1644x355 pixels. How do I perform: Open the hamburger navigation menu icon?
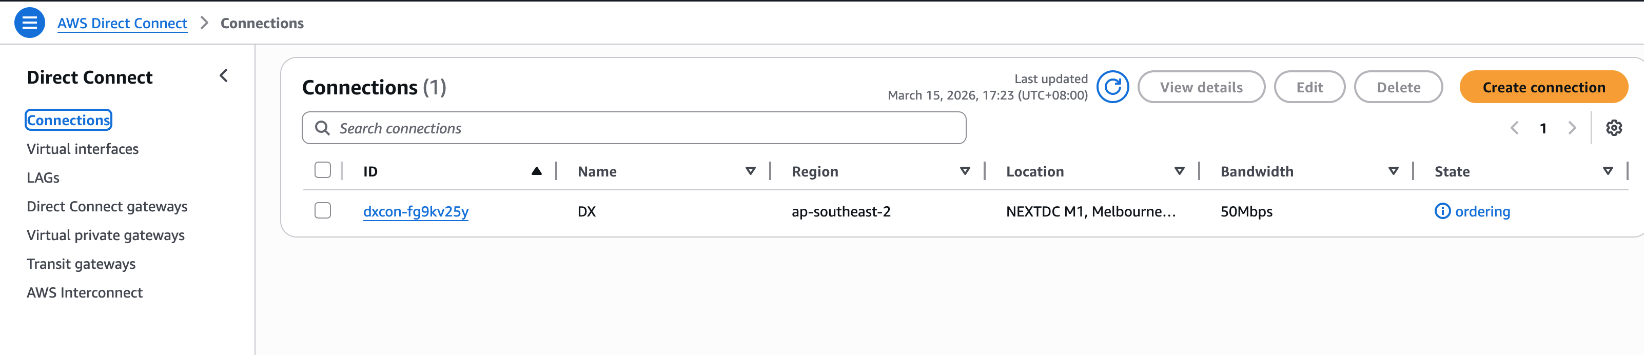[29, 23]
